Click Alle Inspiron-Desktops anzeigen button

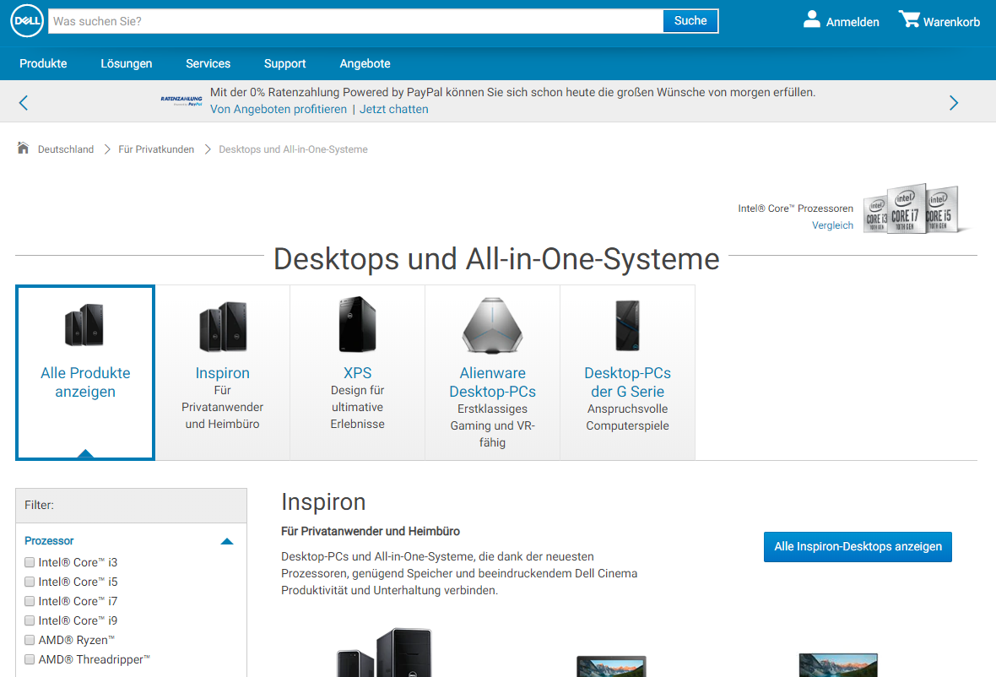[x=858, y=547]
